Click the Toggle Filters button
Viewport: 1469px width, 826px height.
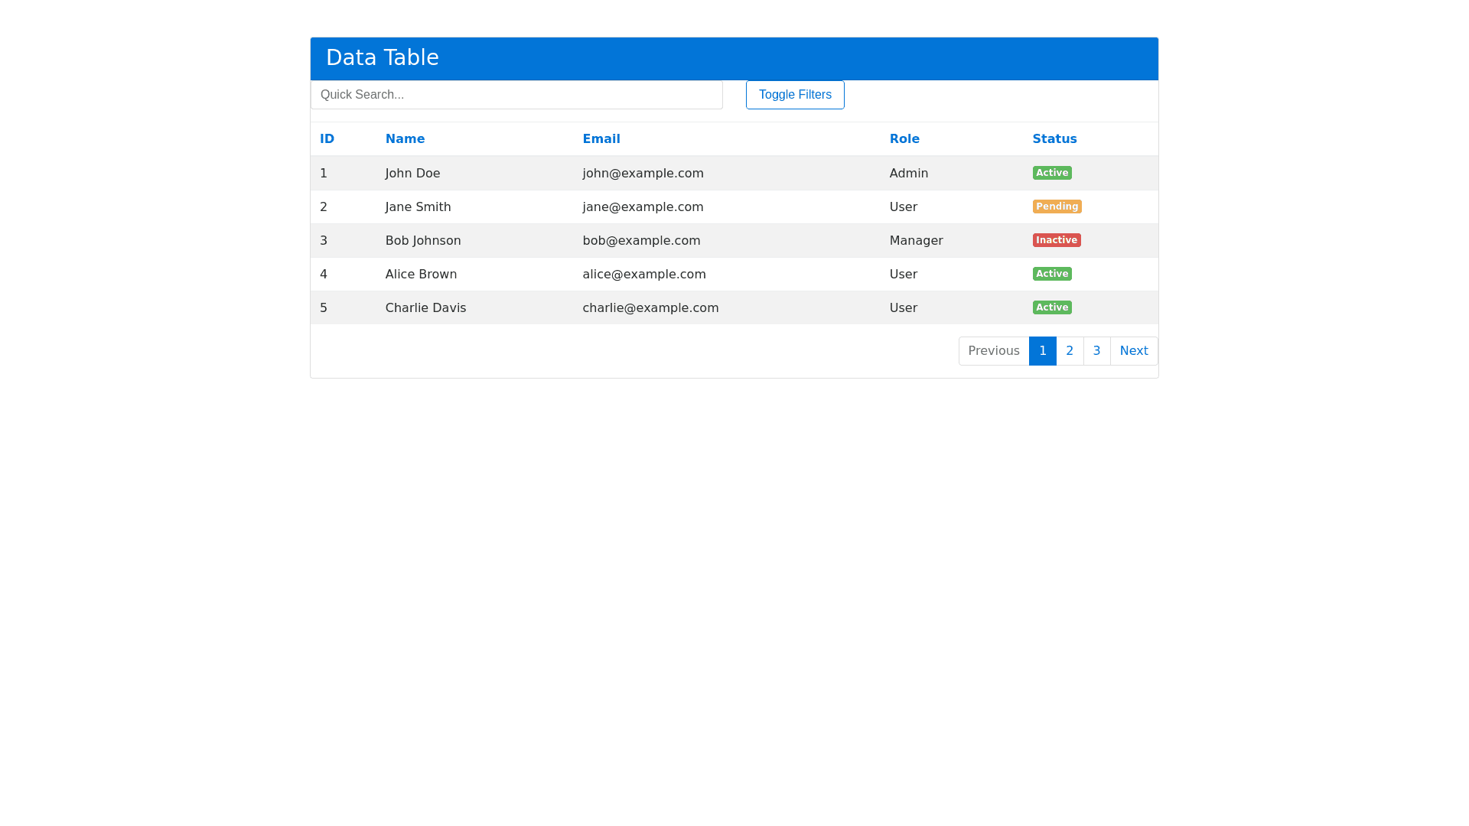(795, 95)
